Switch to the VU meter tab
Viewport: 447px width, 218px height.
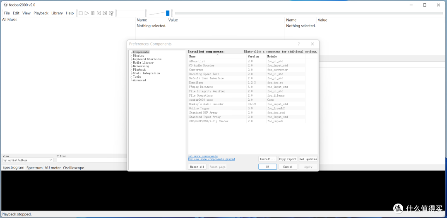pos(53,168)
